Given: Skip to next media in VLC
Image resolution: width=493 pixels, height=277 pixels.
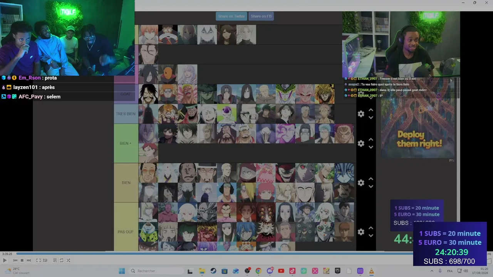Looking at the screenshot, I should coord(29,260).
